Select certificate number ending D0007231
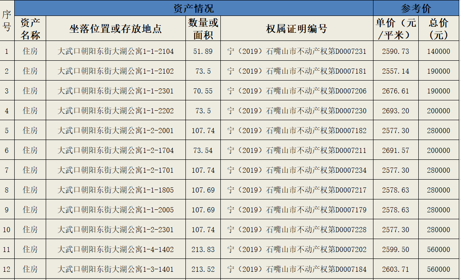Viewport: 461px width, 280px height. (x=297, y=51)
